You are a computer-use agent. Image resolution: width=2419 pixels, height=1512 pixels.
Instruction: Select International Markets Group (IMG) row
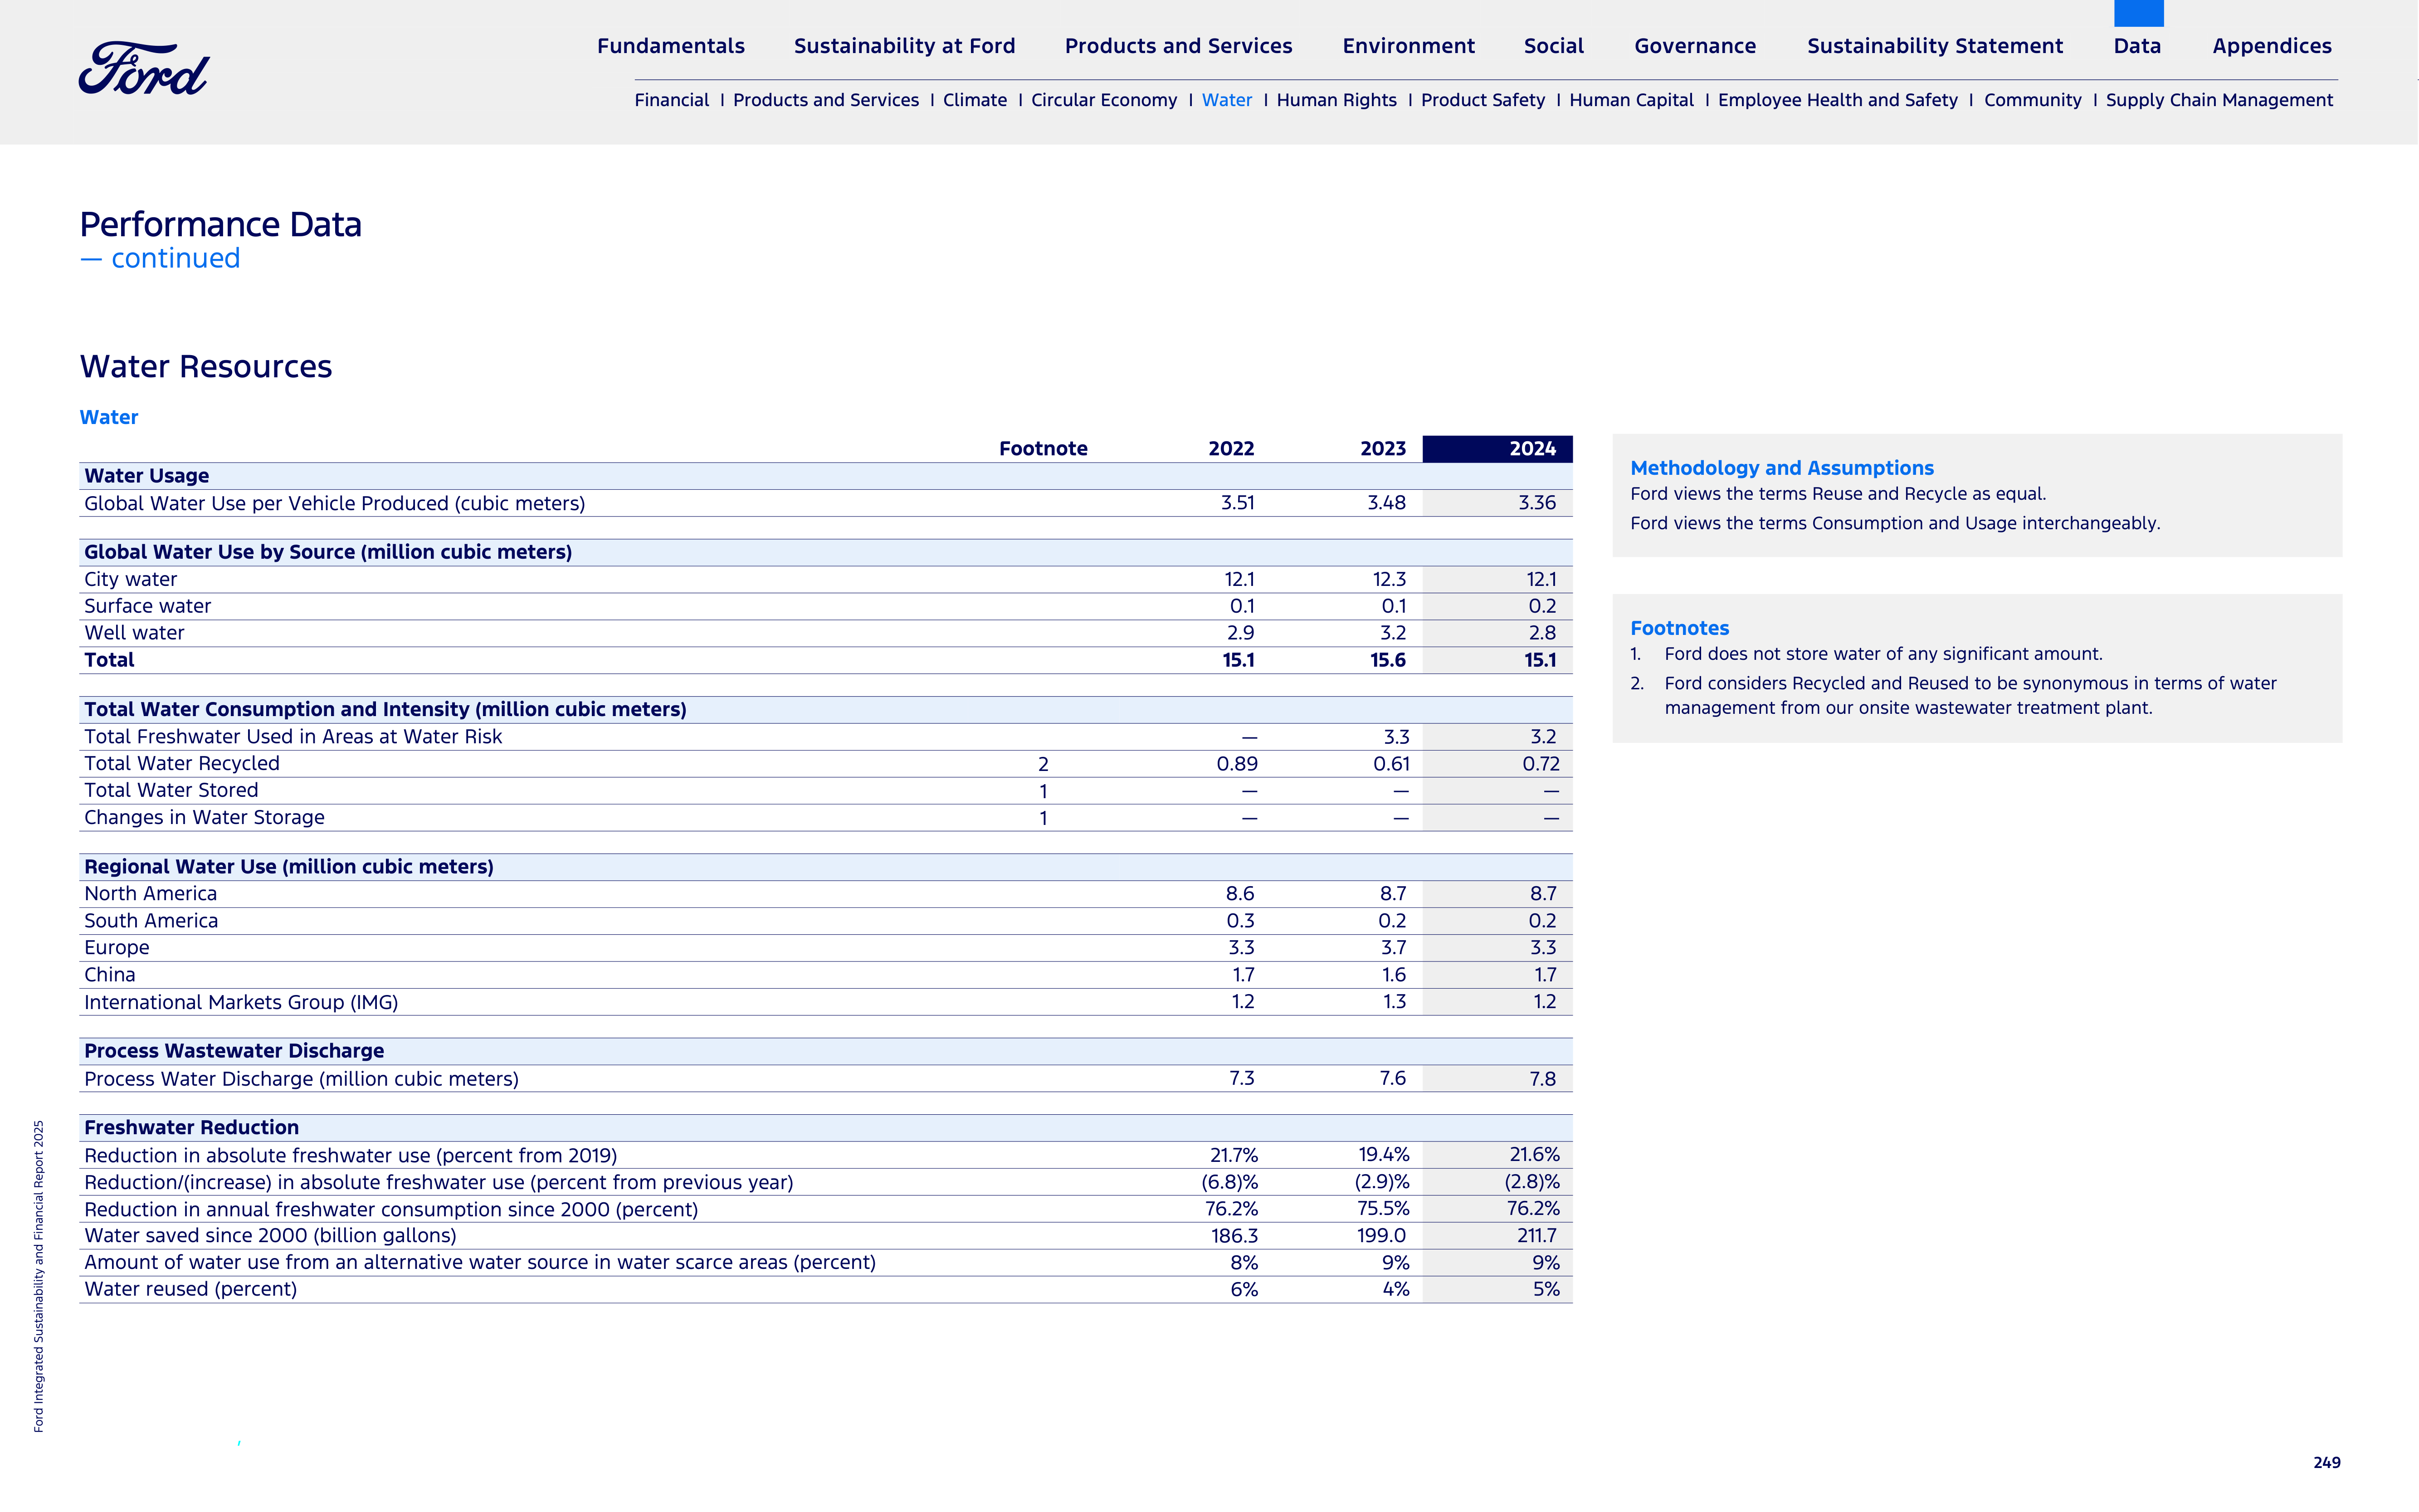tap(825, 1002)
